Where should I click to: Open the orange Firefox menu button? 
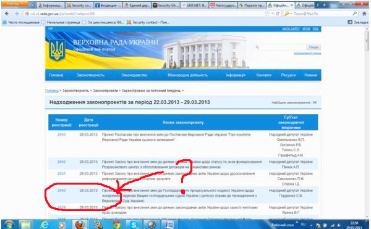15,4
